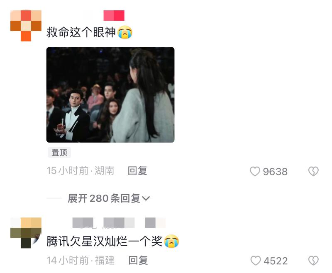Tap the pink badge beside first username
Image resolution: width=332 pixels, height=273 pixels.
pos(114,15)
